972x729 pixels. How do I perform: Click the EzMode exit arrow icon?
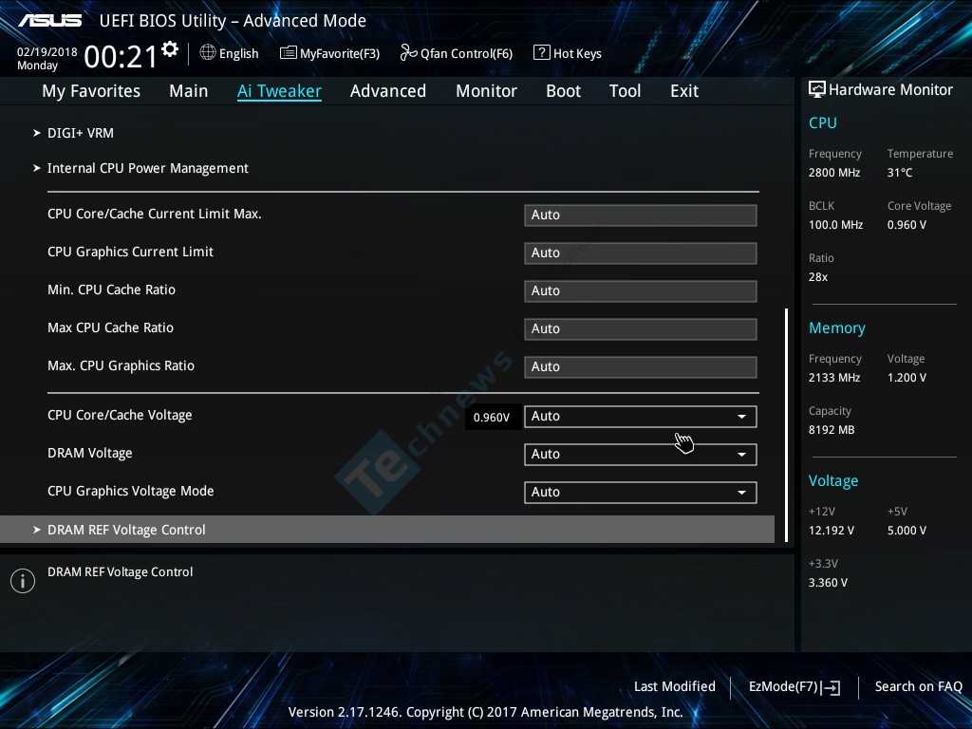pyautogui.click(x=832, y=687)
